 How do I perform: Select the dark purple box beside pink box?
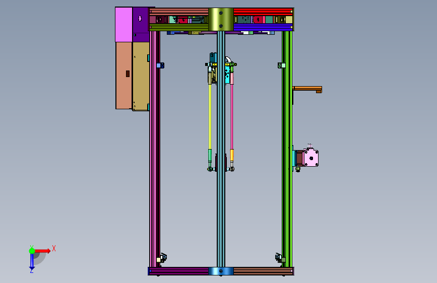[x=141, y=25]
